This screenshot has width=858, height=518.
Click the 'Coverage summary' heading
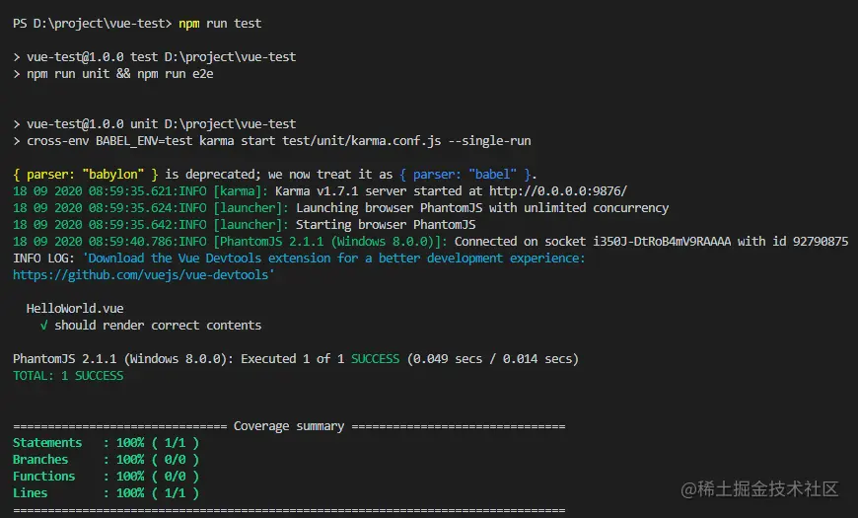tap(289, 426)
